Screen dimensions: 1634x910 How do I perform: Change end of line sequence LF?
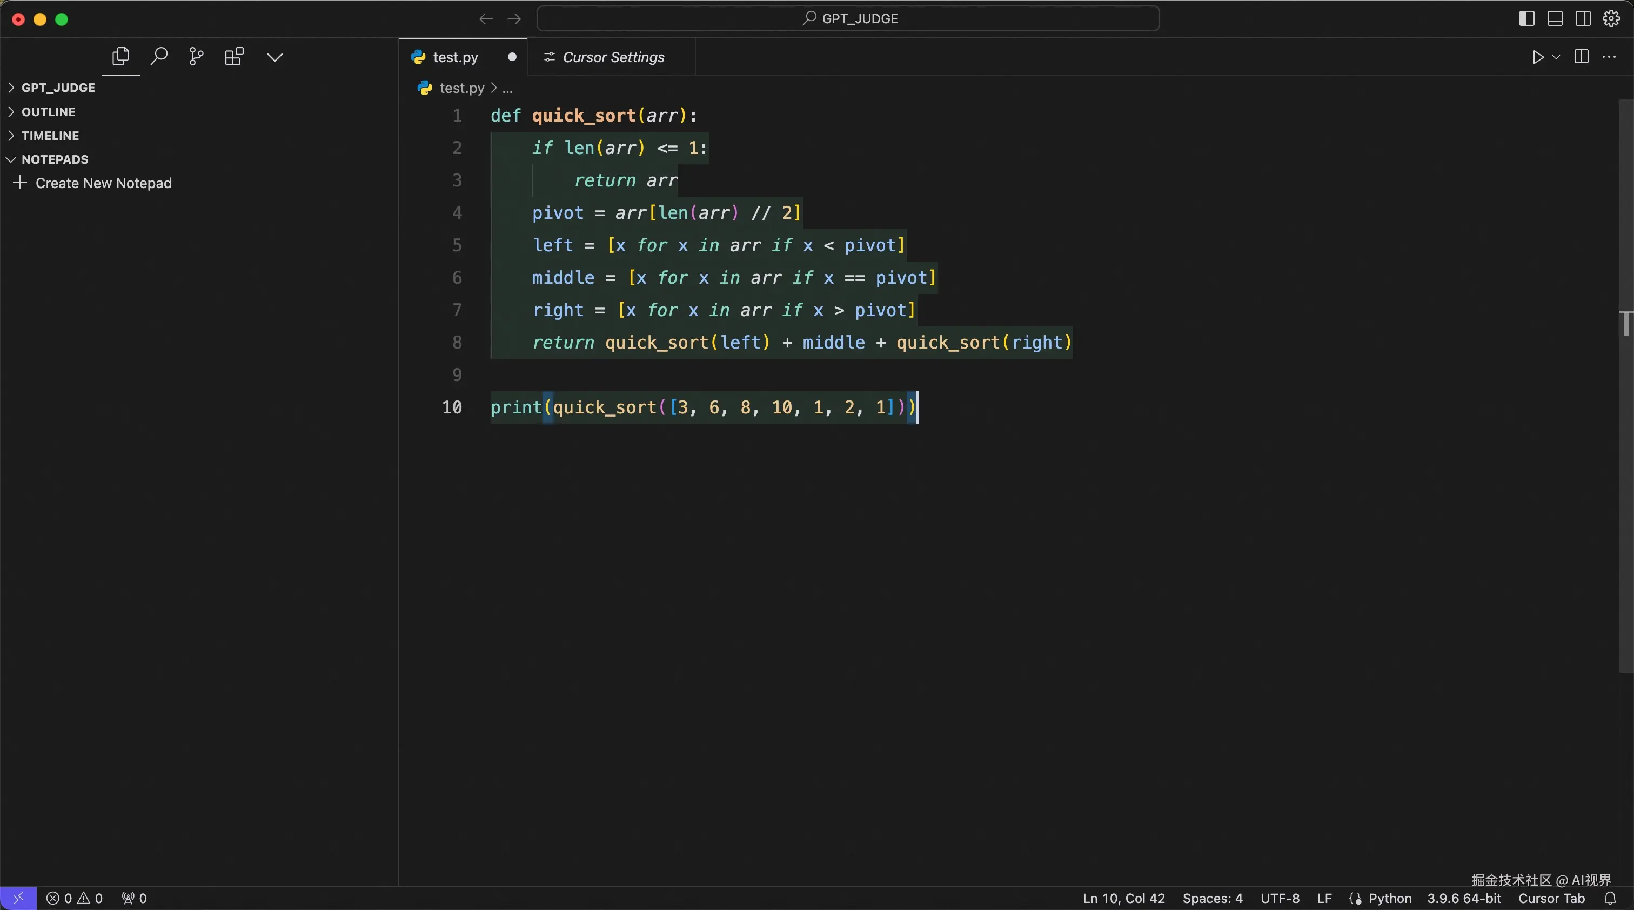[1324, 899]
